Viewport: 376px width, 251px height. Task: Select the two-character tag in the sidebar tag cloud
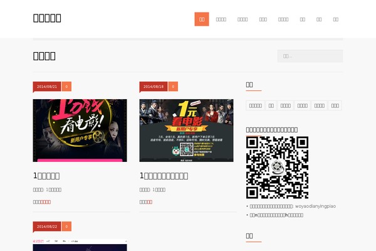tap(271, 105)
